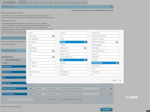The image size is (150, 112).
Task: Click the revert arrow icon in CC/HPI header
Action: click(112, 6)
